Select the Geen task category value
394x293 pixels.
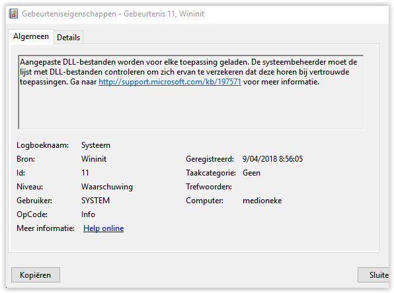coord(251,173)
